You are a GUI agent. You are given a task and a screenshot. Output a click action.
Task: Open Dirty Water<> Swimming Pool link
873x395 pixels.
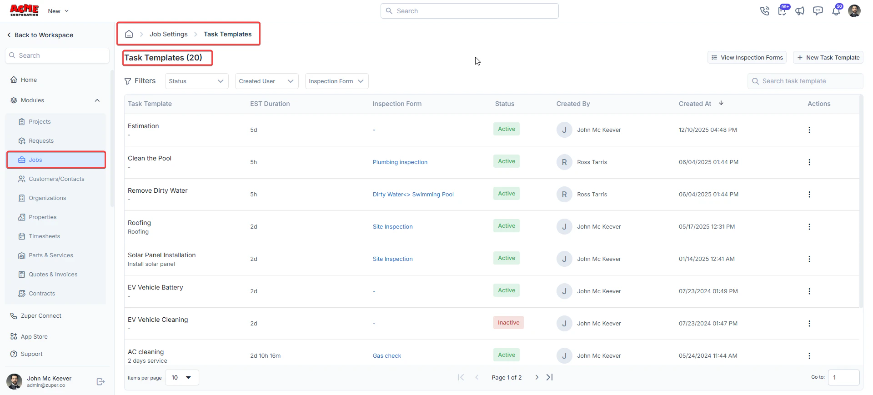point(413,195)
